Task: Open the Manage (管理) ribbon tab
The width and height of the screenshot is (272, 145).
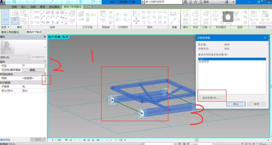Action: (x=42, y=7)
